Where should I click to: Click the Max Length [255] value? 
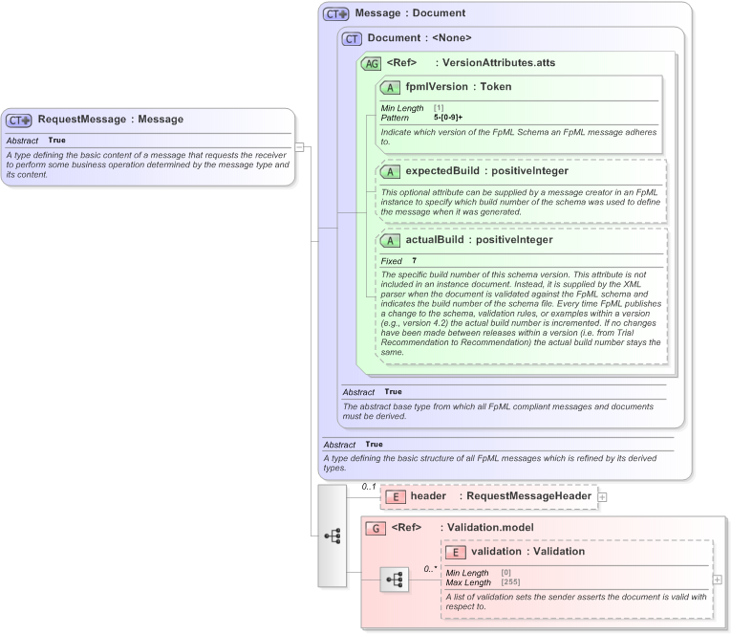(x=510, y=582)
